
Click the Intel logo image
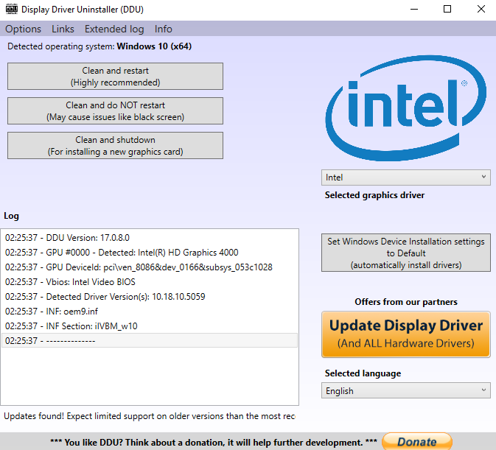click(x=406, y=108)
